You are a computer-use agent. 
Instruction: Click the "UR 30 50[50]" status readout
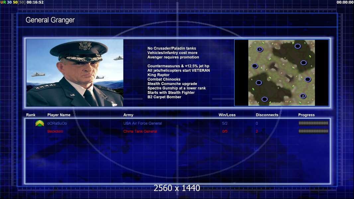pos(13,2)
